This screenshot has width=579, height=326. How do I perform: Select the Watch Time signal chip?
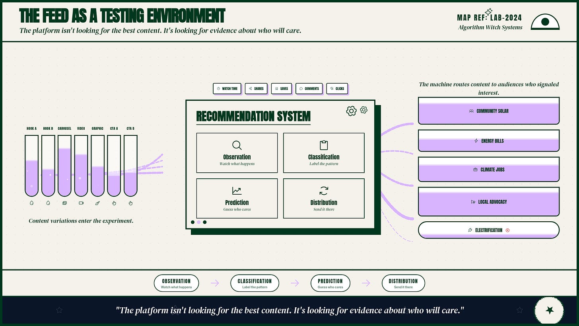tap(227, 89)
